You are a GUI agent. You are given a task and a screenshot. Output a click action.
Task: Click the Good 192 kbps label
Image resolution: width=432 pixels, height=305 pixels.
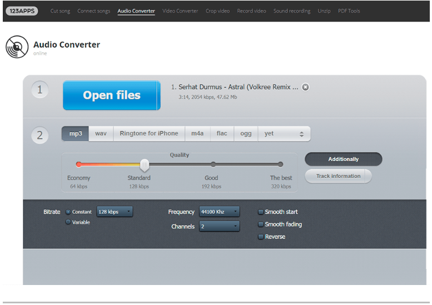[x=211, y=182]
